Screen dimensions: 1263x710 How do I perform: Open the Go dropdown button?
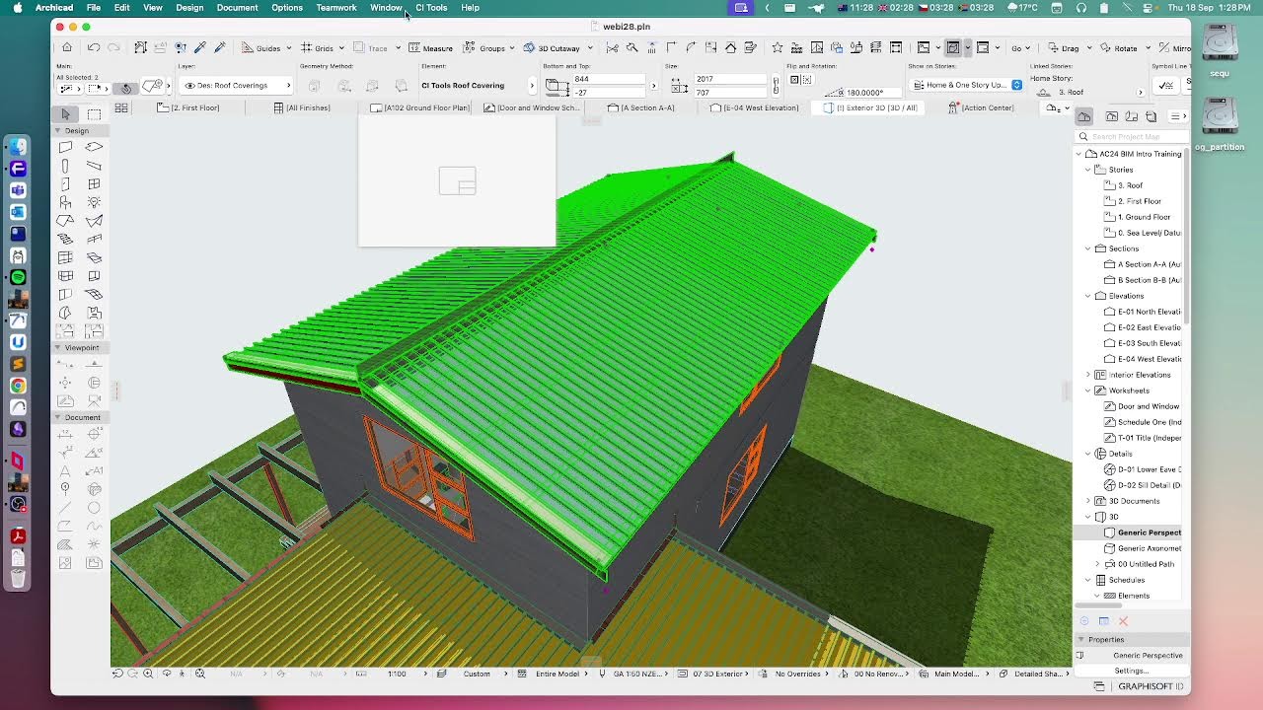click(1020, 47)
